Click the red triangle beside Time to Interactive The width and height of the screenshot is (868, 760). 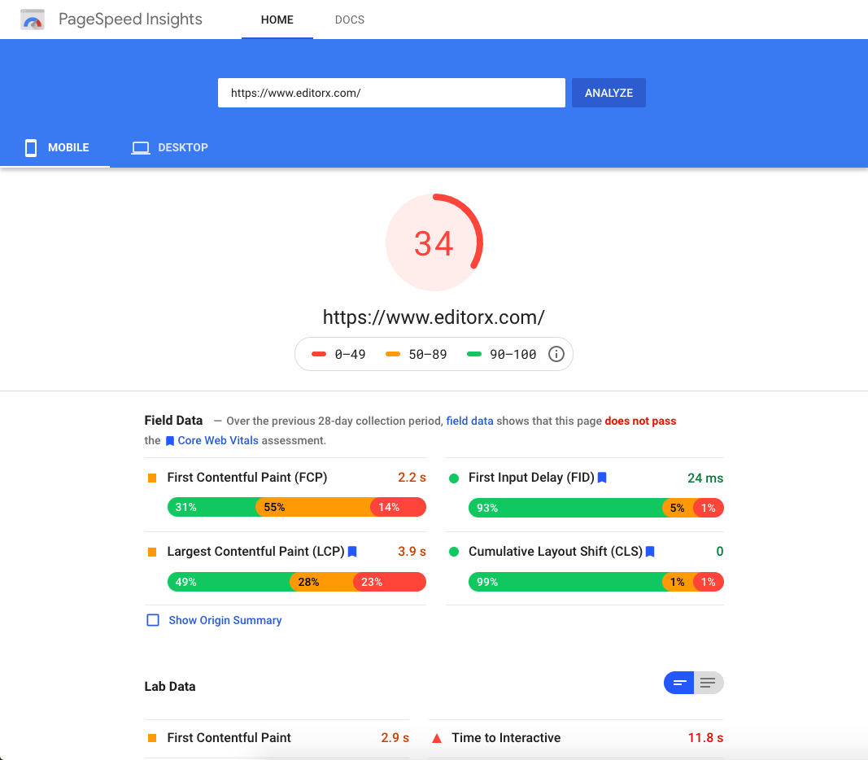coord(437,738)
